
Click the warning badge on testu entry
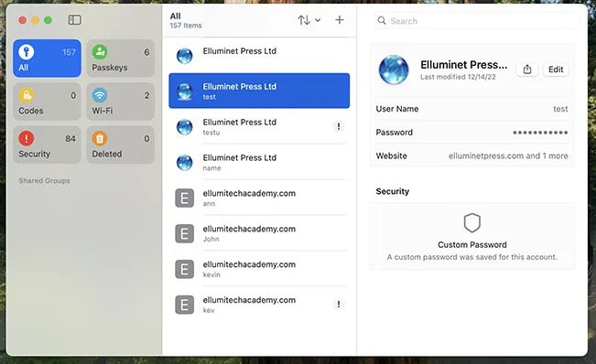339,126
